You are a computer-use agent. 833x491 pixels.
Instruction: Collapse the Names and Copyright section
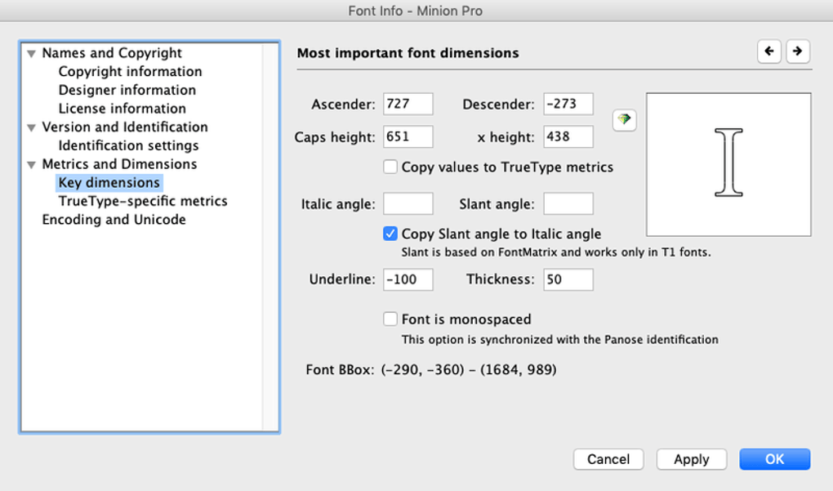pos(31,54)
